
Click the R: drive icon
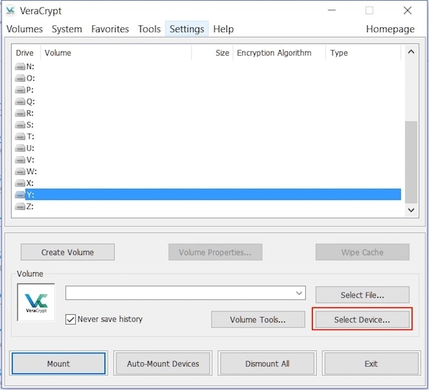[20, 113]
